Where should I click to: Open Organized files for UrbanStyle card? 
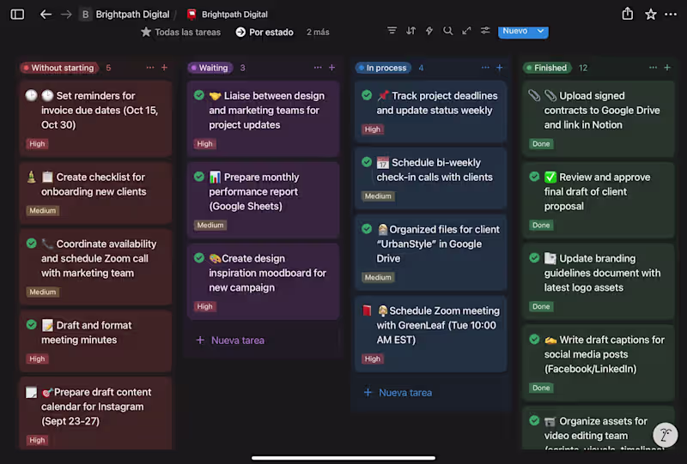pos(431,252)
